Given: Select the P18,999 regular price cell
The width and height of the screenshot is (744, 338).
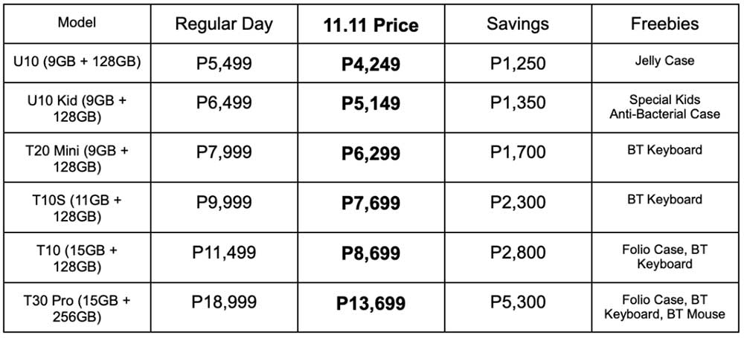Looking at the screenshot, I should (224, 308).
